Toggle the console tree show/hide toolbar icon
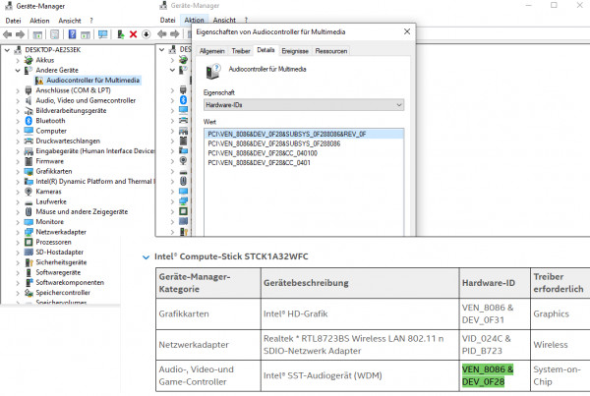590x396 pixels. 37,34
